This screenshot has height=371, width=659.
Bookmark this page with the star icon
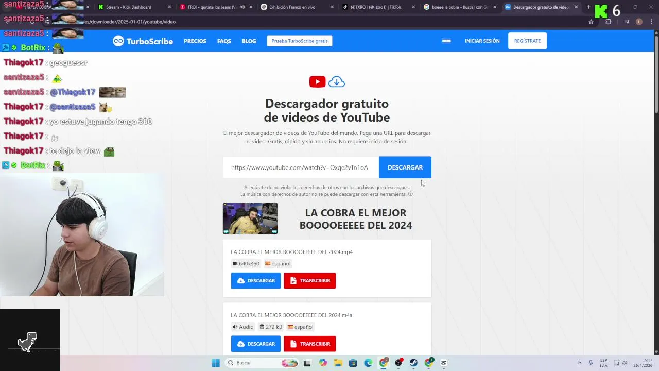tap(591, 22)
